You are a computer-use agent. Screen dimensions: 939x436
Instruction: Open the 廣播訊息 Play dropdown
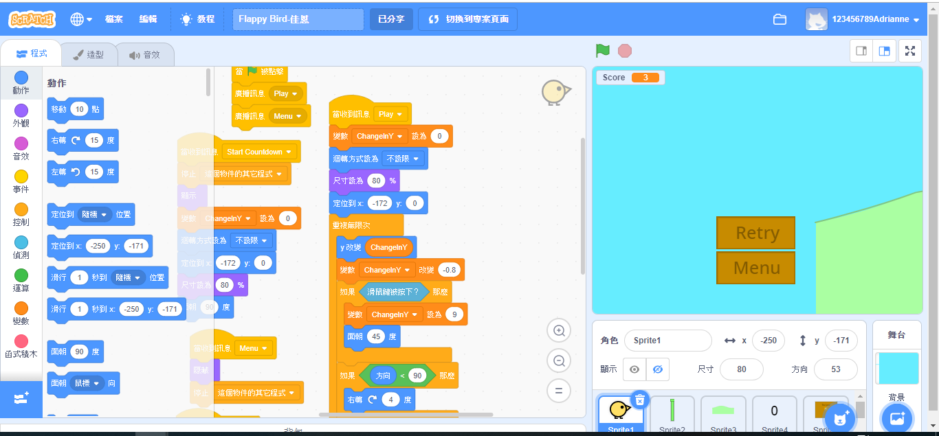285,93
